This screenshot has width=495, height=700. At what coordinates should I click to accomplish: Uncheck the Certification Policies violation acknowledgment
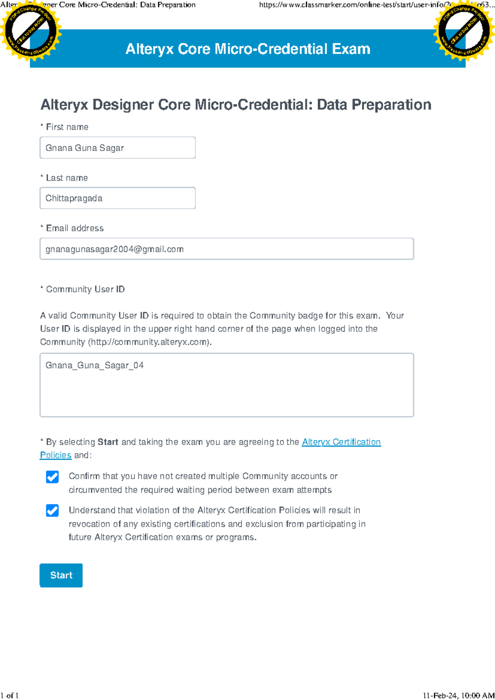(52, 511)
